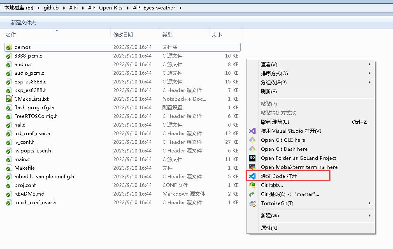Click the file icon of lv_conf.h
This screenshot has height=249, width=393.
pos(9,142)
